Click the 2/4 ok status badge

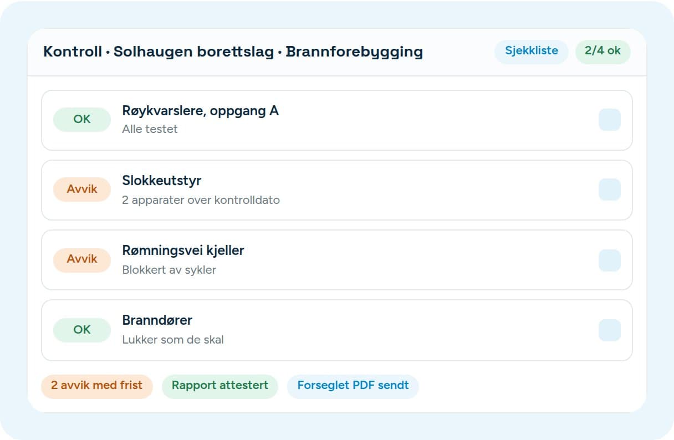[x=602, y=52]
